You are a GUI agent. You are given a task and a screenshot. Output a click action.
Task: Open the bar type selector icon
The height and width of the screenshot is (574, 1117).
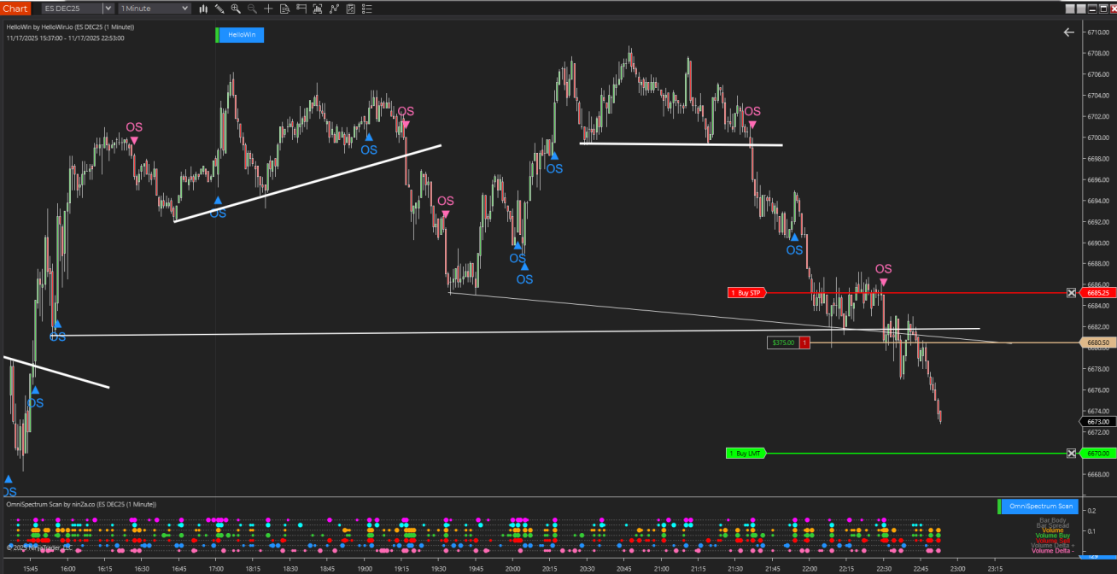pos(202,9)
